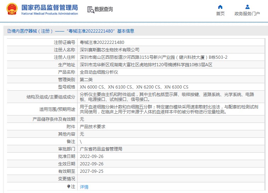This screenshot has width=268, height=193.
Task: Click 无 value in 产品储存条件及有效期 row
Action: click(82, 119)
